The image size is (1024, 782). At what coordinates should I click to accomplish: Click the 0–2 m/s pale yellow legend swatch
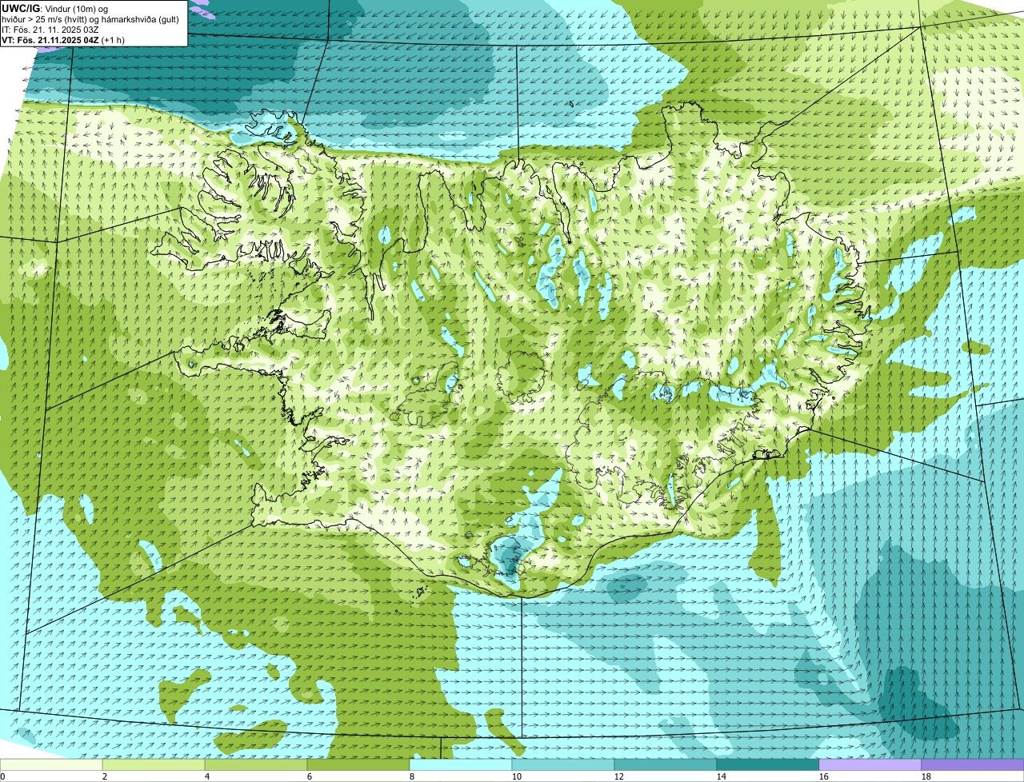[x=51, y=765]
